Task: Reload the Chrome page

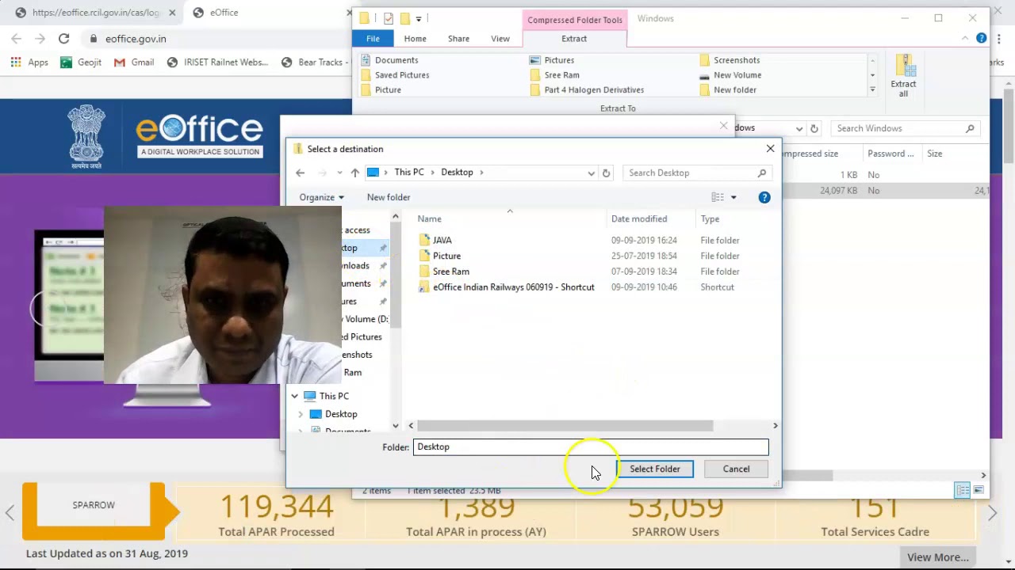Action: pyautogui.click(x=63, y=38)
